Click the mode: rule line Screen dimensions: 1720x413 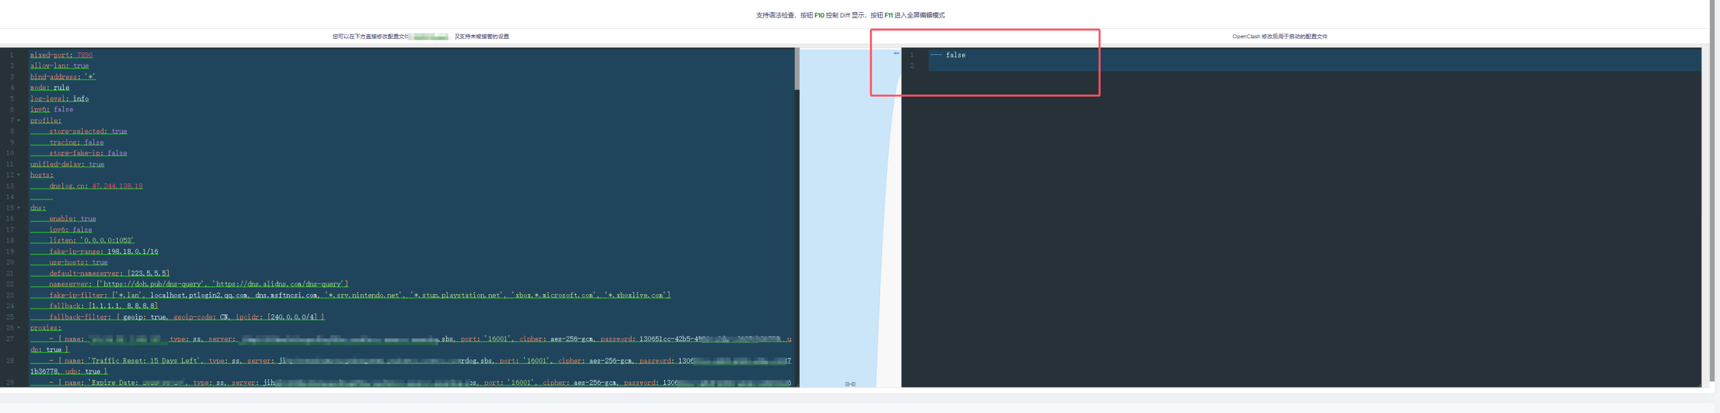[x=50, y=88]
